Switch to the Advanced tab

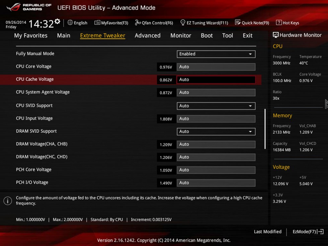(x=148, y=35)
